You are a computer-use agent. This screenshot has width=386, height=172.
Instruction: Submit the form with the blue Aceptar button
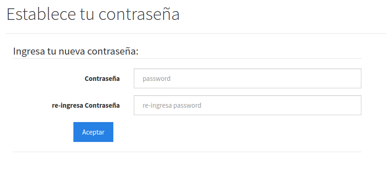tap(93, 132)
